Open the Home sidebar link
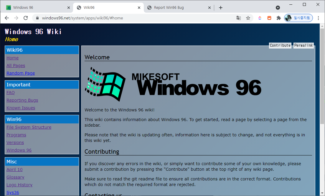This screenshot has width=325, height=196. click(12, 58)
